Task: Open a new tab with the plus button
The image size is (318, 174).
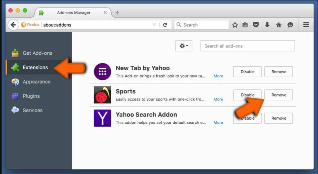Action: (117, 13)
